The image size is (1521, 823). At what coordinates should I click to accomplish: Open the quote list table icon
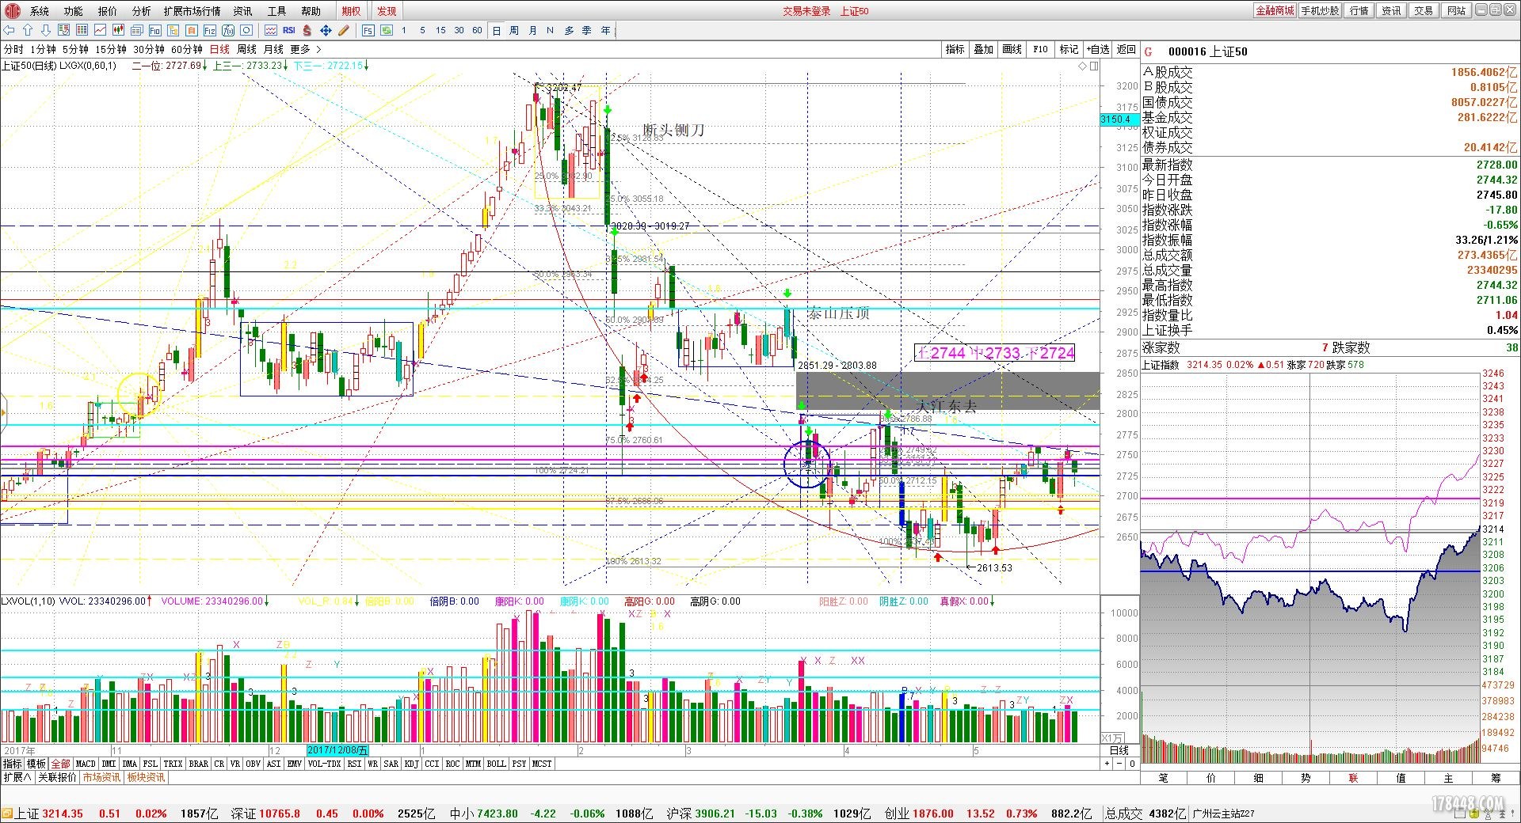click(x=82, y=30)
